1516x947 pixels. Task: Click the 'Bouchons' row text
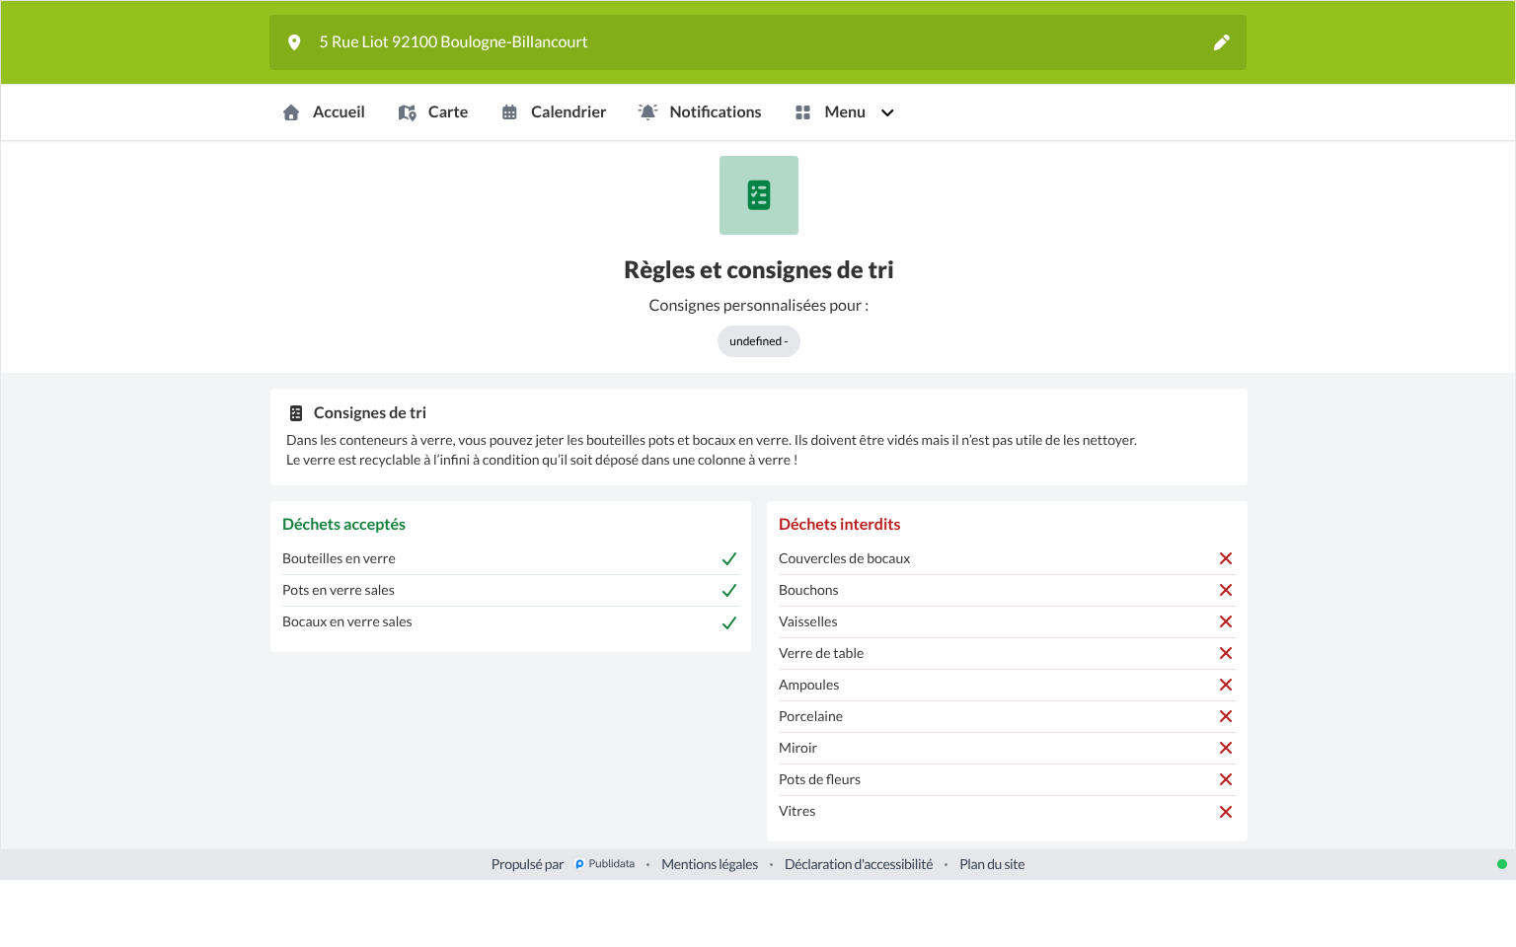click(808, 590)
